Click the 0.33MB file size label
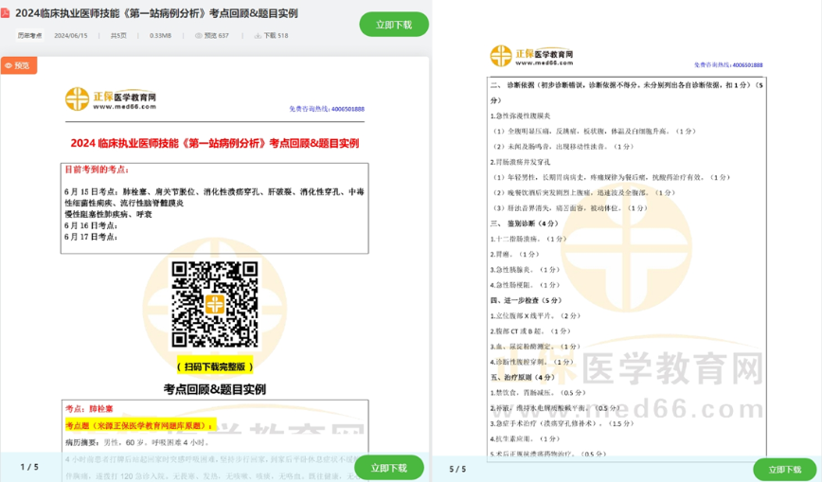The image size is (822, 482). tap(161, 36)
